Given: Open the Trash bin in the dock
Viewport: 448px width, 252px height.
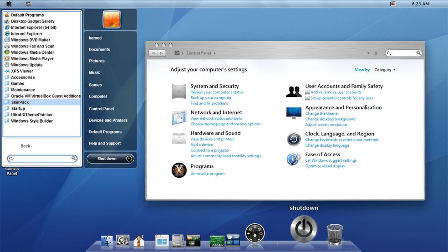Looking at the screenshot, I should [335, 234].
